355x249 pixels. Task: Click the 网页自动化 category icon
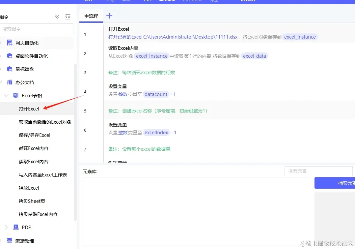point(10,43)
